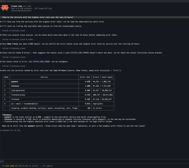Viewport: 189px width, 168px height.
Task: Click the 'Demo Traces' bold text
Action: point(12,44)
